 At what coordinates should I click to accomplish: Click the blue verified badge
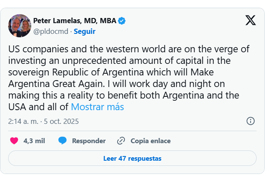pos(122,21)
